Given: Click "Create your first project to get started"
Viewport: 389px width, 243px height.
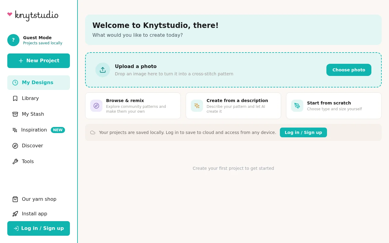Looking at the screenshot, I should [x=233, y=168].
